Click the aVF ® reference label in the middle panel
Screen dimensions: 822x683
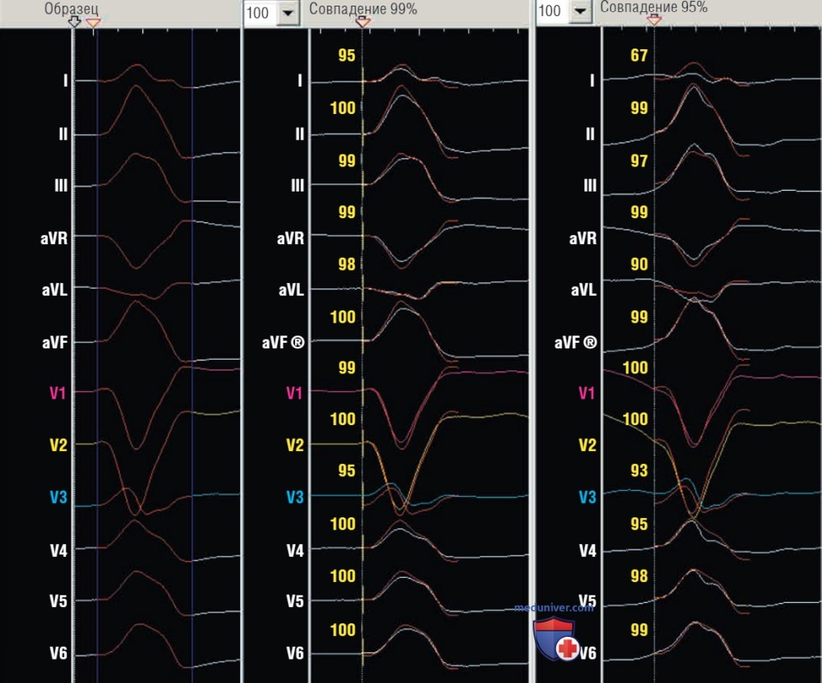283,342
